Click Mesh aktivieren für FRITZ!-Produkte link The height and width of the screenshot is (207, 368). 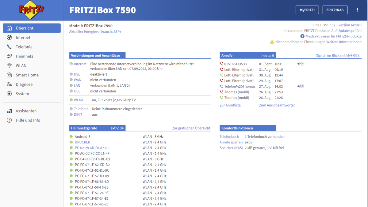pyautogui.click(x=334, y=36)
